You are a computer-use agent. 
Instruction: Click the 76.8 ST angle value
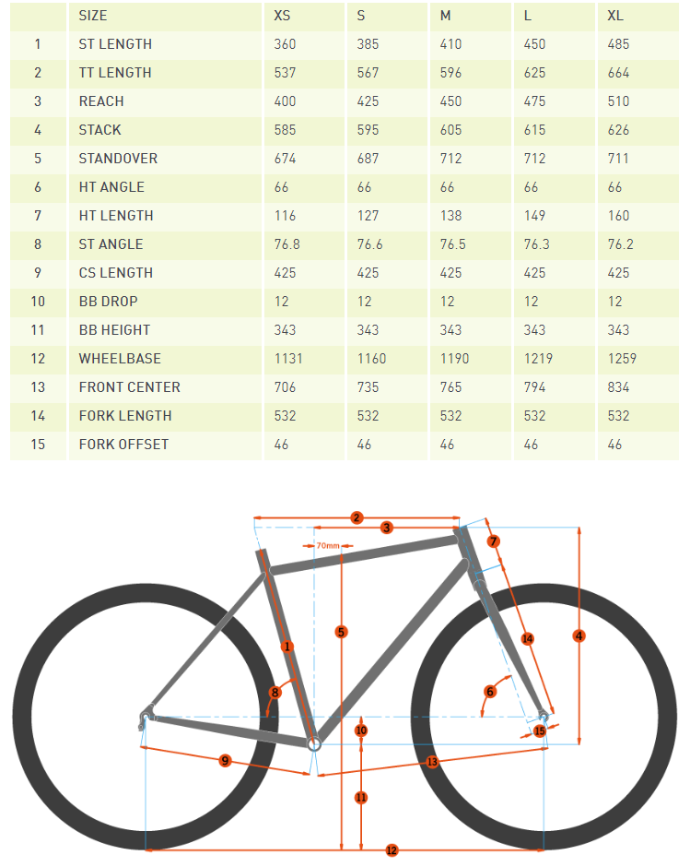point(287,244)
